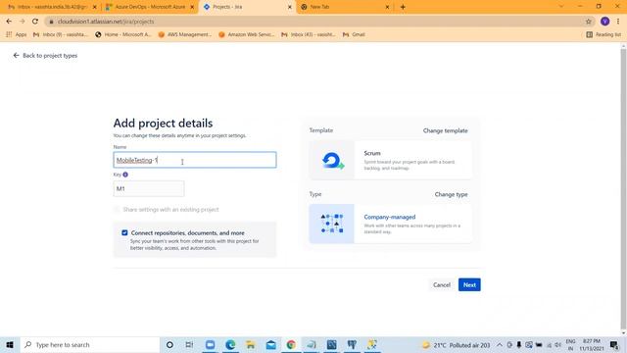Bookmark this page with the star icon
The height and width of the screenshot is (353, 627).
point(588,22)
